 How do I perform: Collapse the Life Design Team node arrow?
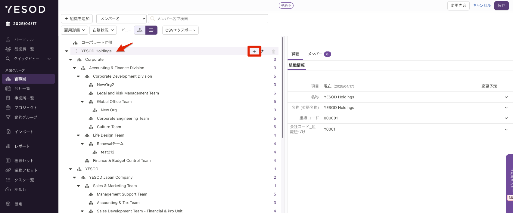click(x=78, y=135)
